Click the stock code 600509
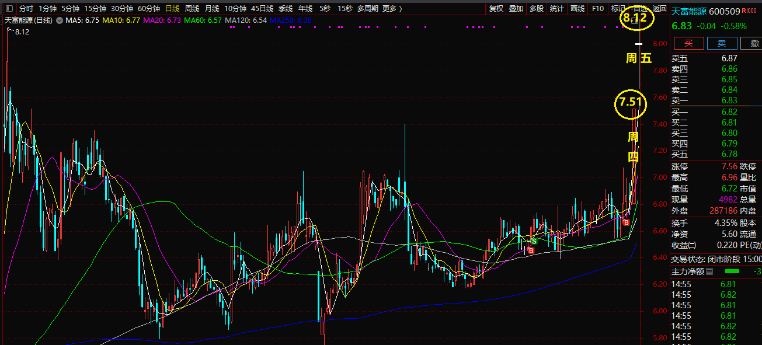This screenshot has width=762, height=345. [725, 11]
